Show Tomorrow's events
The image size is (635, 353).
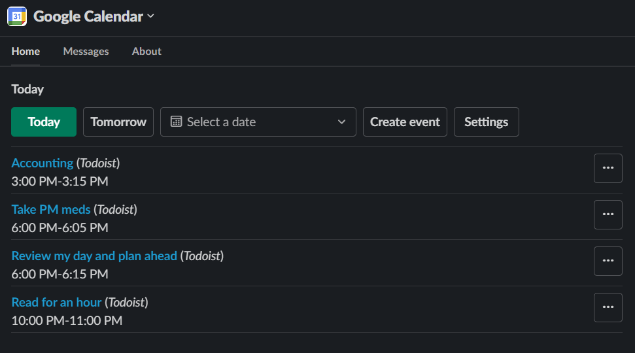point(118,122)
